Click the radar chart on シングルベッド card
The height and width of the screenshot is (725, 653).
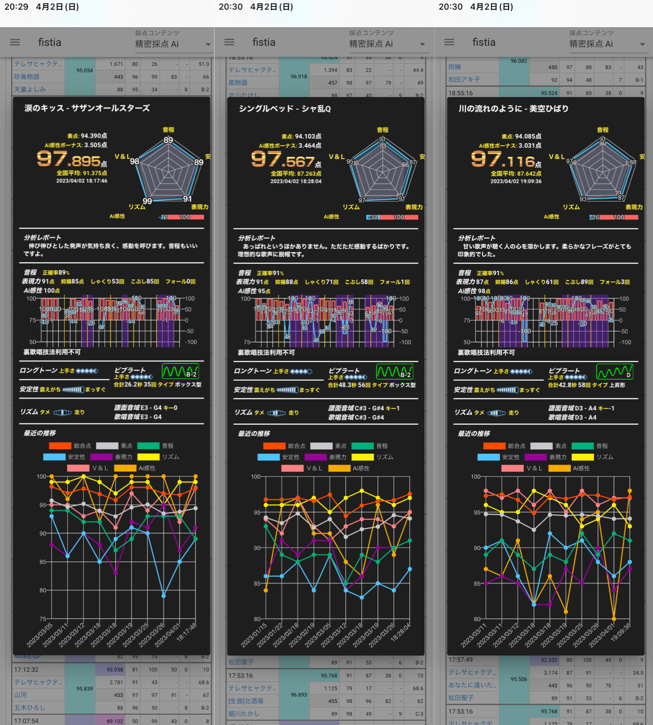pos(383,171)
